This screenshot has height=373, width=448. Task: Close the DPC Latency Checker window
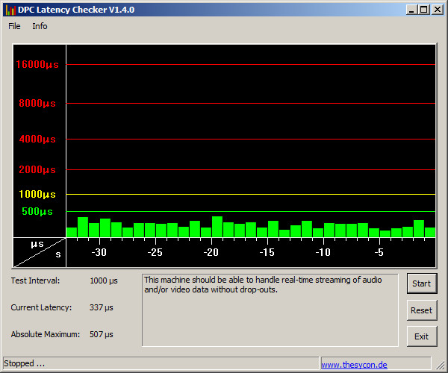[x=438, y=10]
